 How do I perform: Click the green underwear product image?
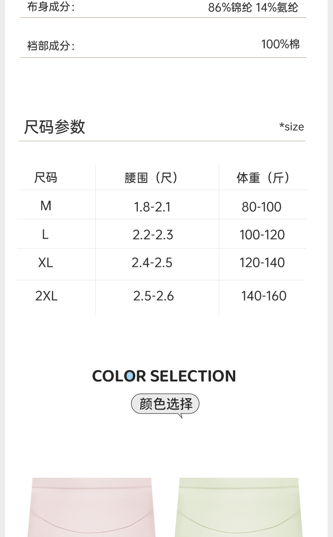click(x=239, y=507)
